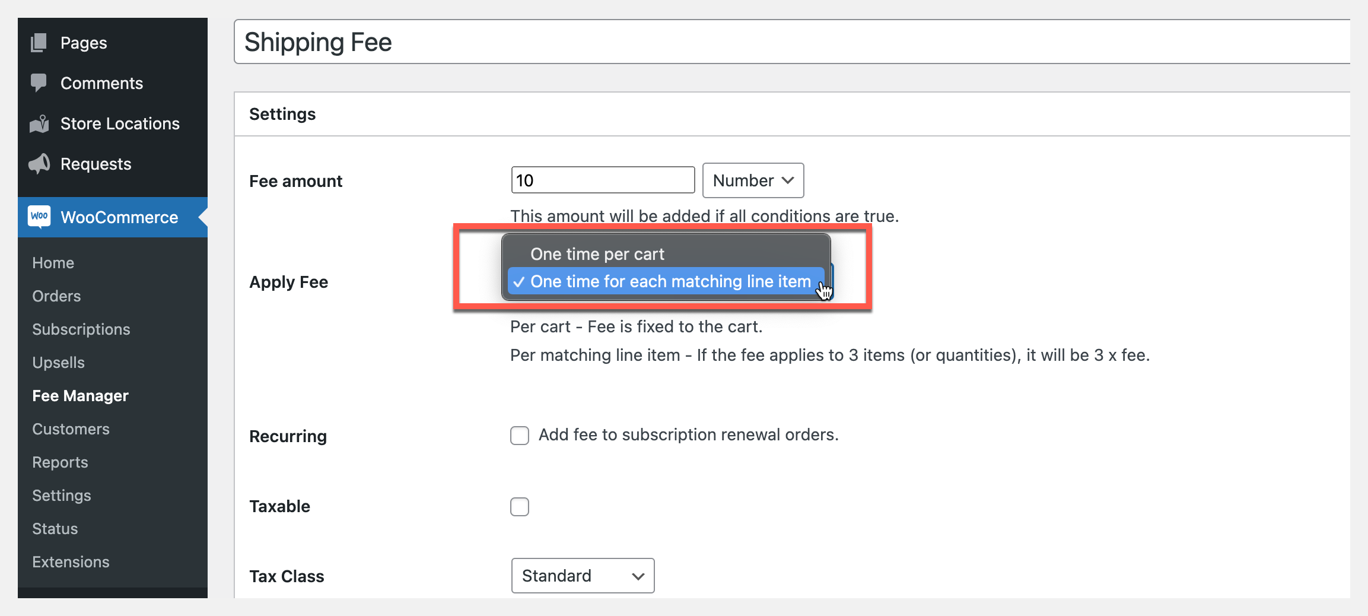Toggle the Taxable checkbox
The image size is (1368, 616).
click(x=520, y=507)
